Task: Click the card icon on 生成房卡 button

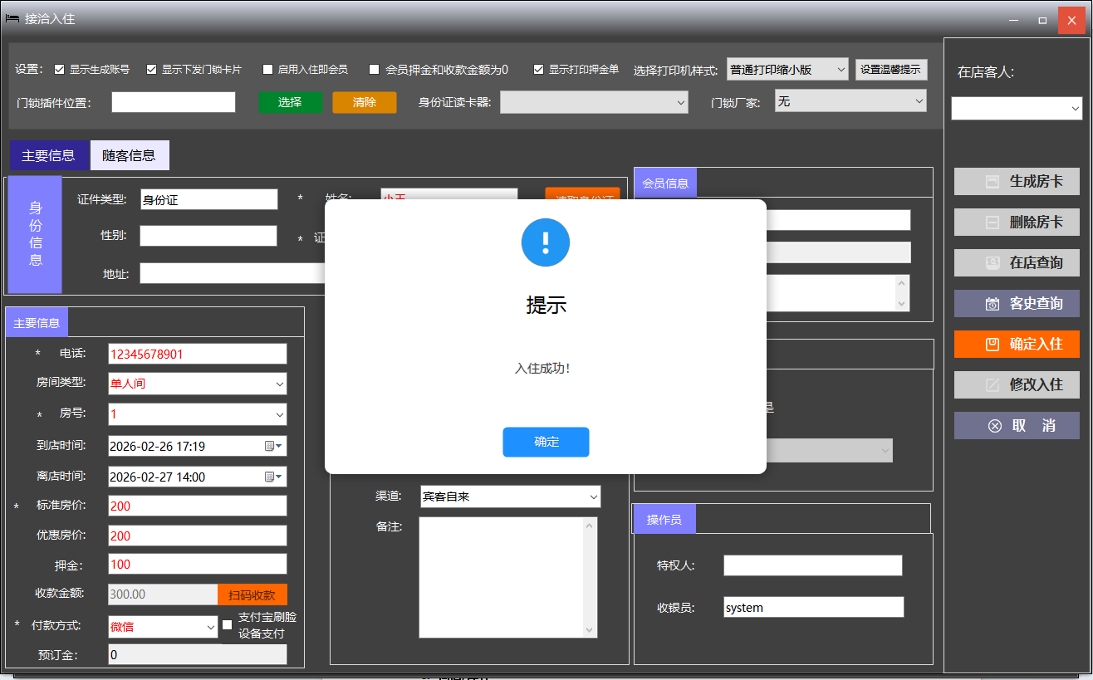Action: point(992,181)
